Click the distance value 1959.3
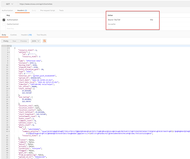 coord(33,63)
